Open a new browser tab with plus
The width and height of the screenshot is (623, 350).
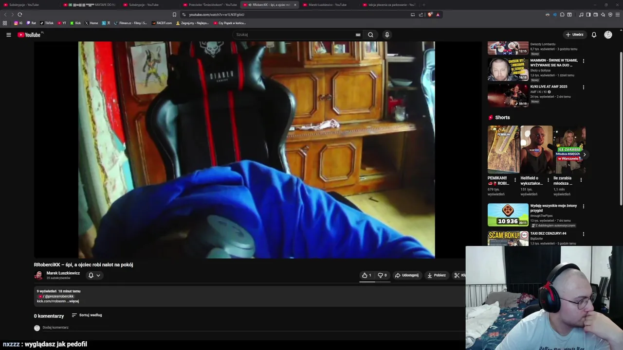click(424, 5)
